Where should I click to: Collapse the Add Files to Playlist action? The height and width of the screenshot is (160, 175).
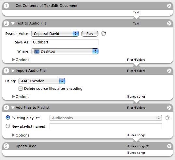[13, 108]
